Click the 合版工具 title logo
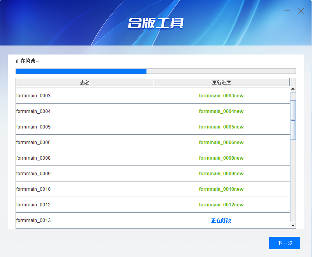Screen dimensions: 312x257 [x=155, y=23]
